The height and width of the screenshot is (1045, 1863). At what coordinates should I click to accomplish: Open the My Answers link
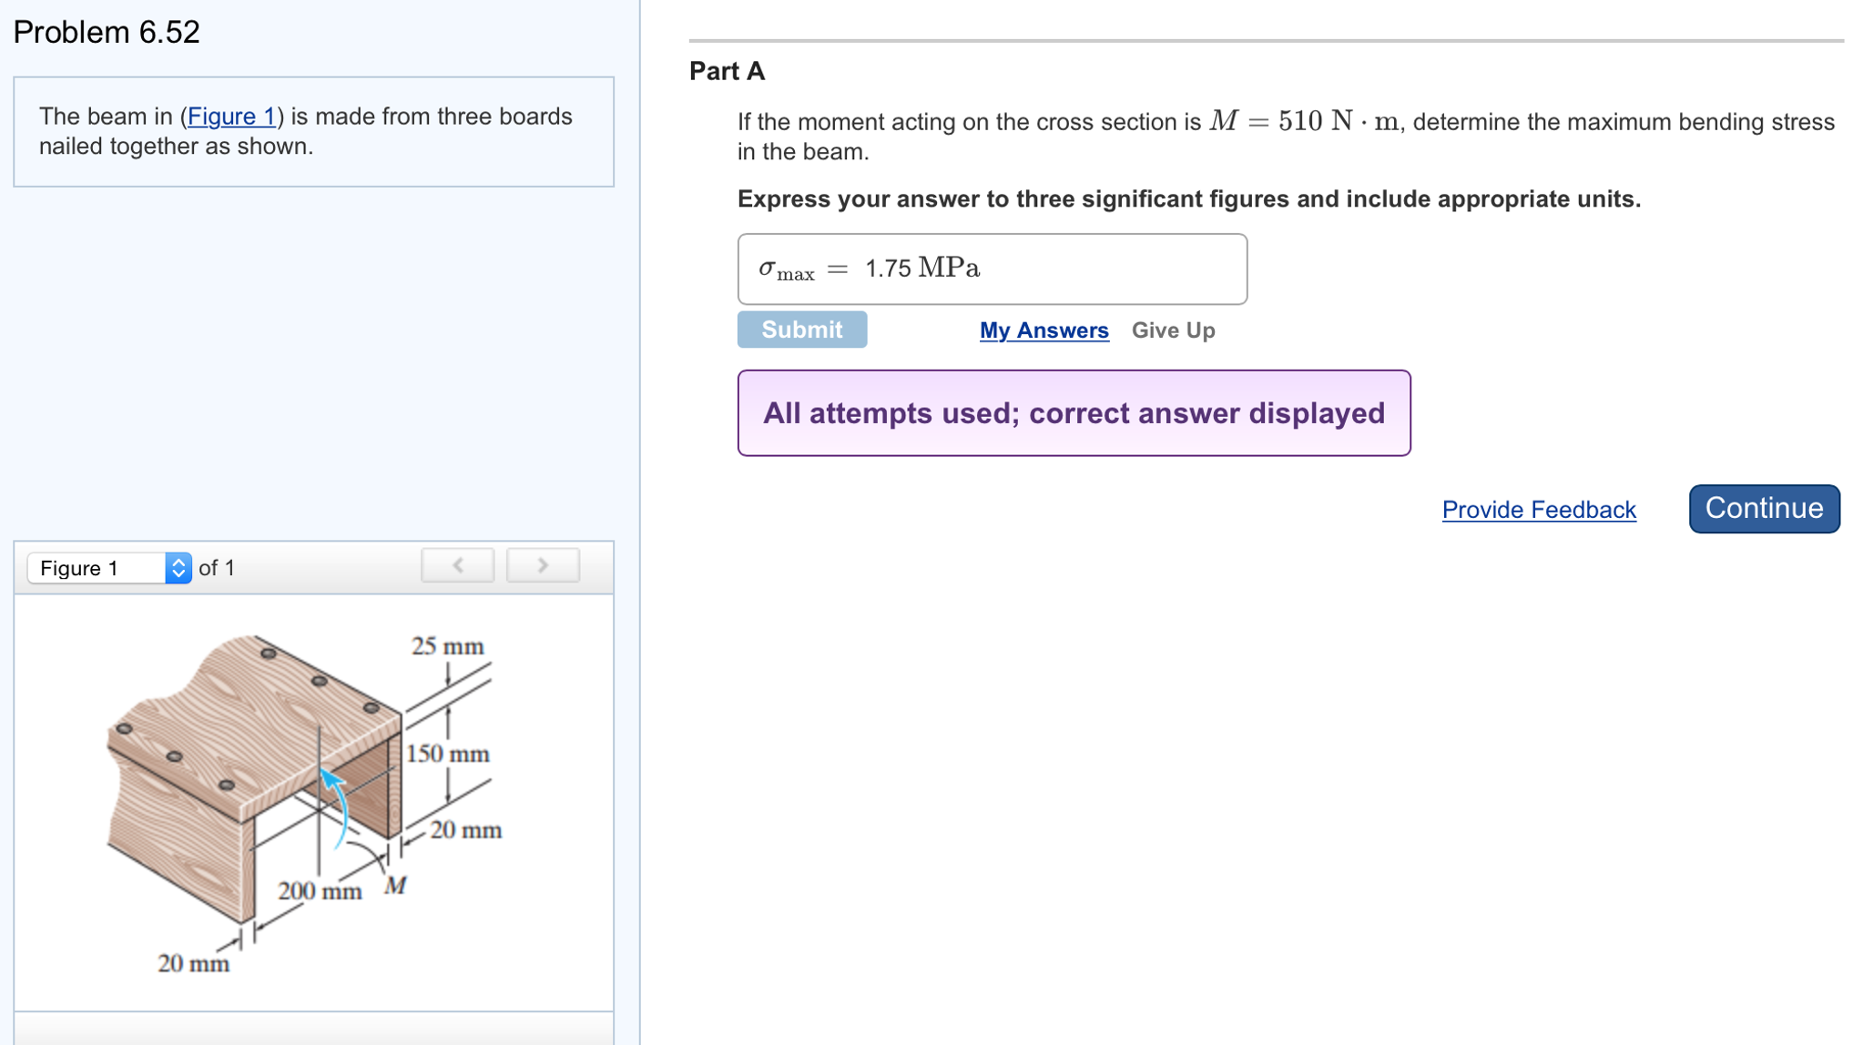tap(1043, 330)
